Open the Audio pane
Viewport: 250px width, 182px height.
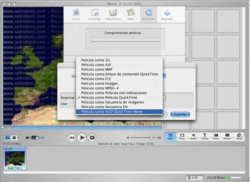point(193,136)
